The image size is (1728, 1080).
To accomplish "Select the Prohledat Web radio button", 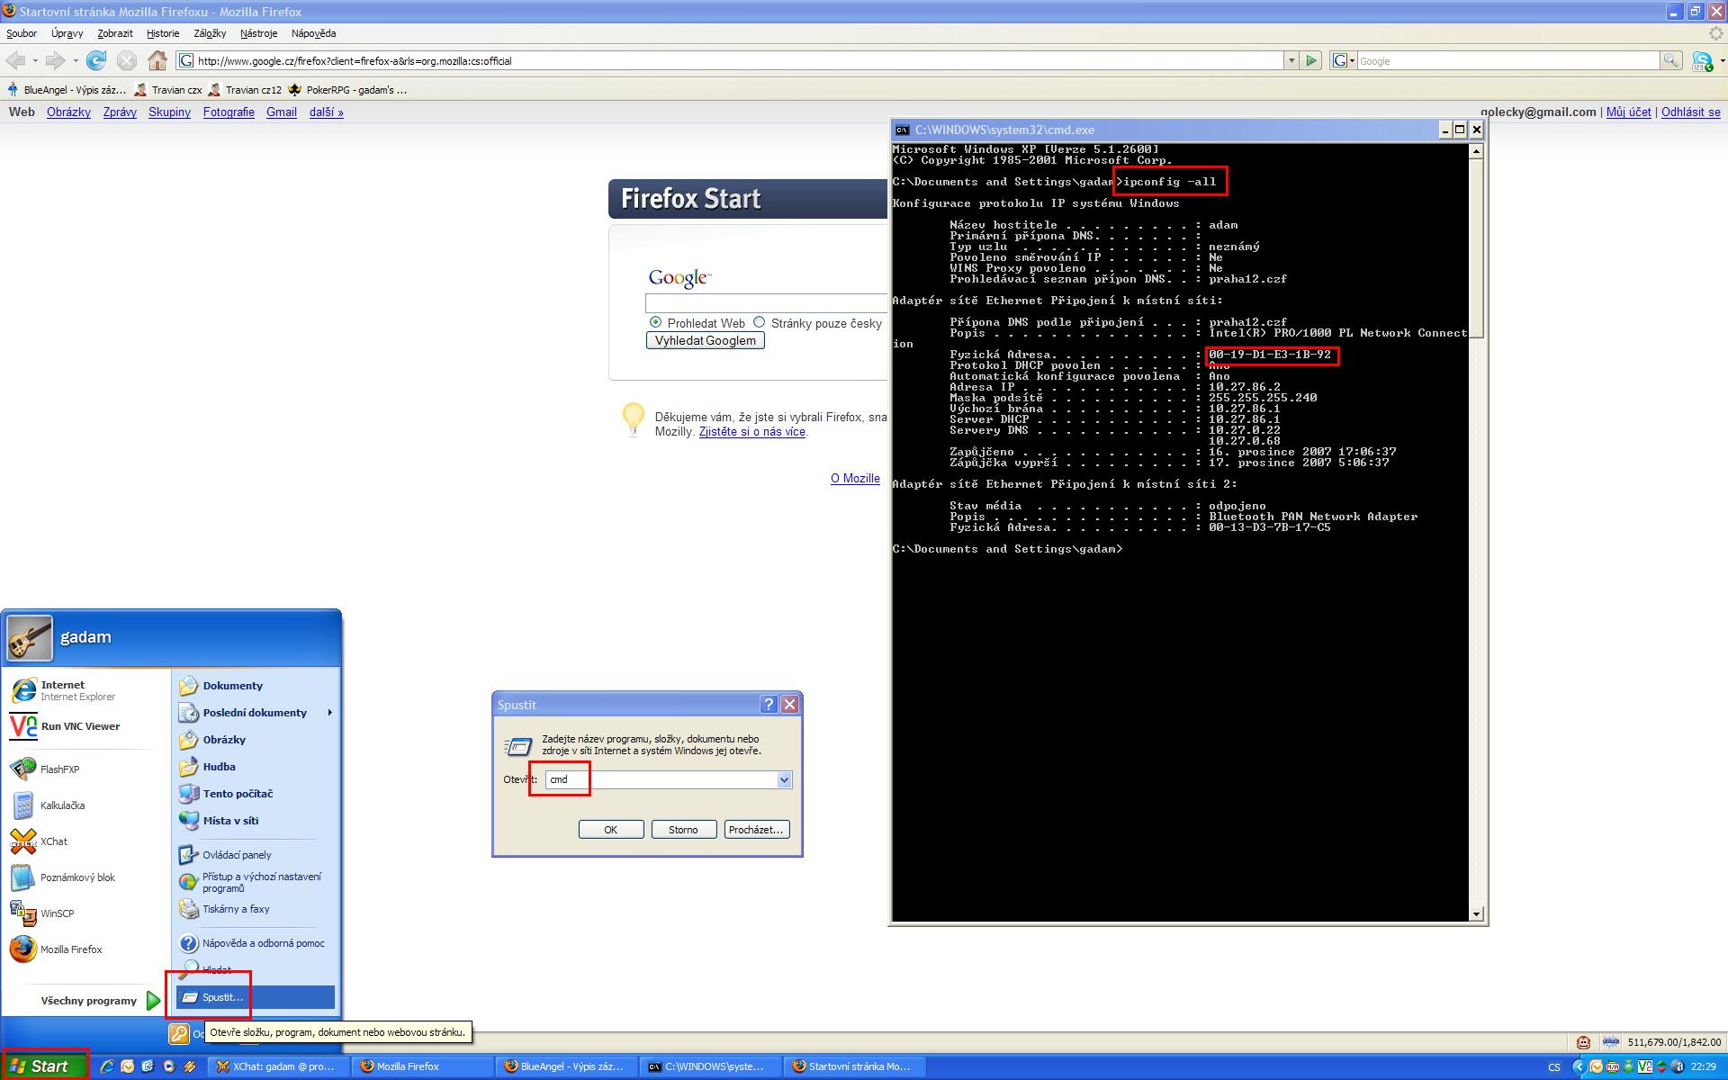I will click(655, 322).
